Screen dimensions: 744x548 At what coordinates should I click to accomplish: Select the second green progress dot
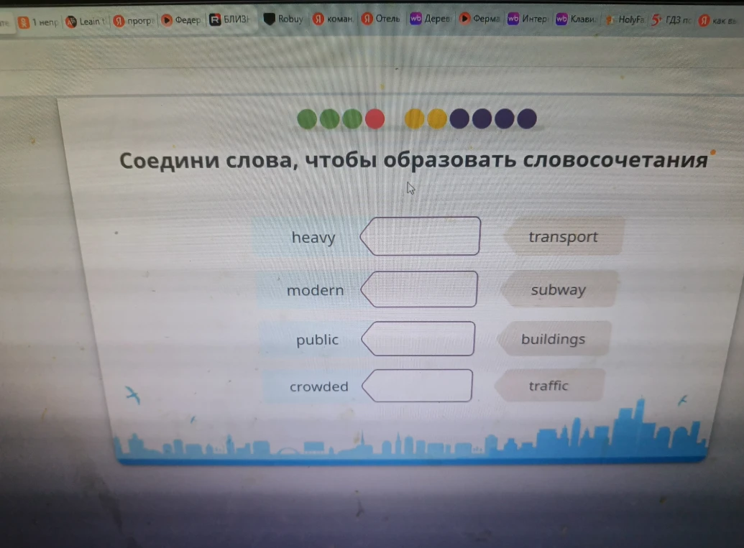click(x=330, y=119)
